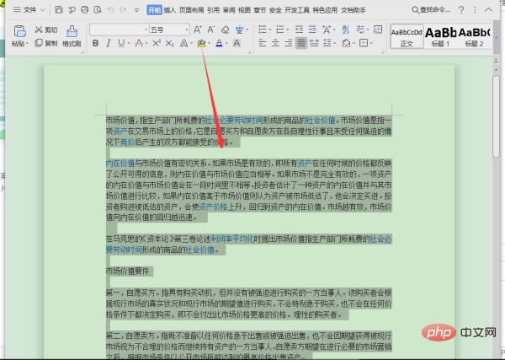Open the 页面布局 ribbon tab

pyautogui.click(x=190, y=10)
